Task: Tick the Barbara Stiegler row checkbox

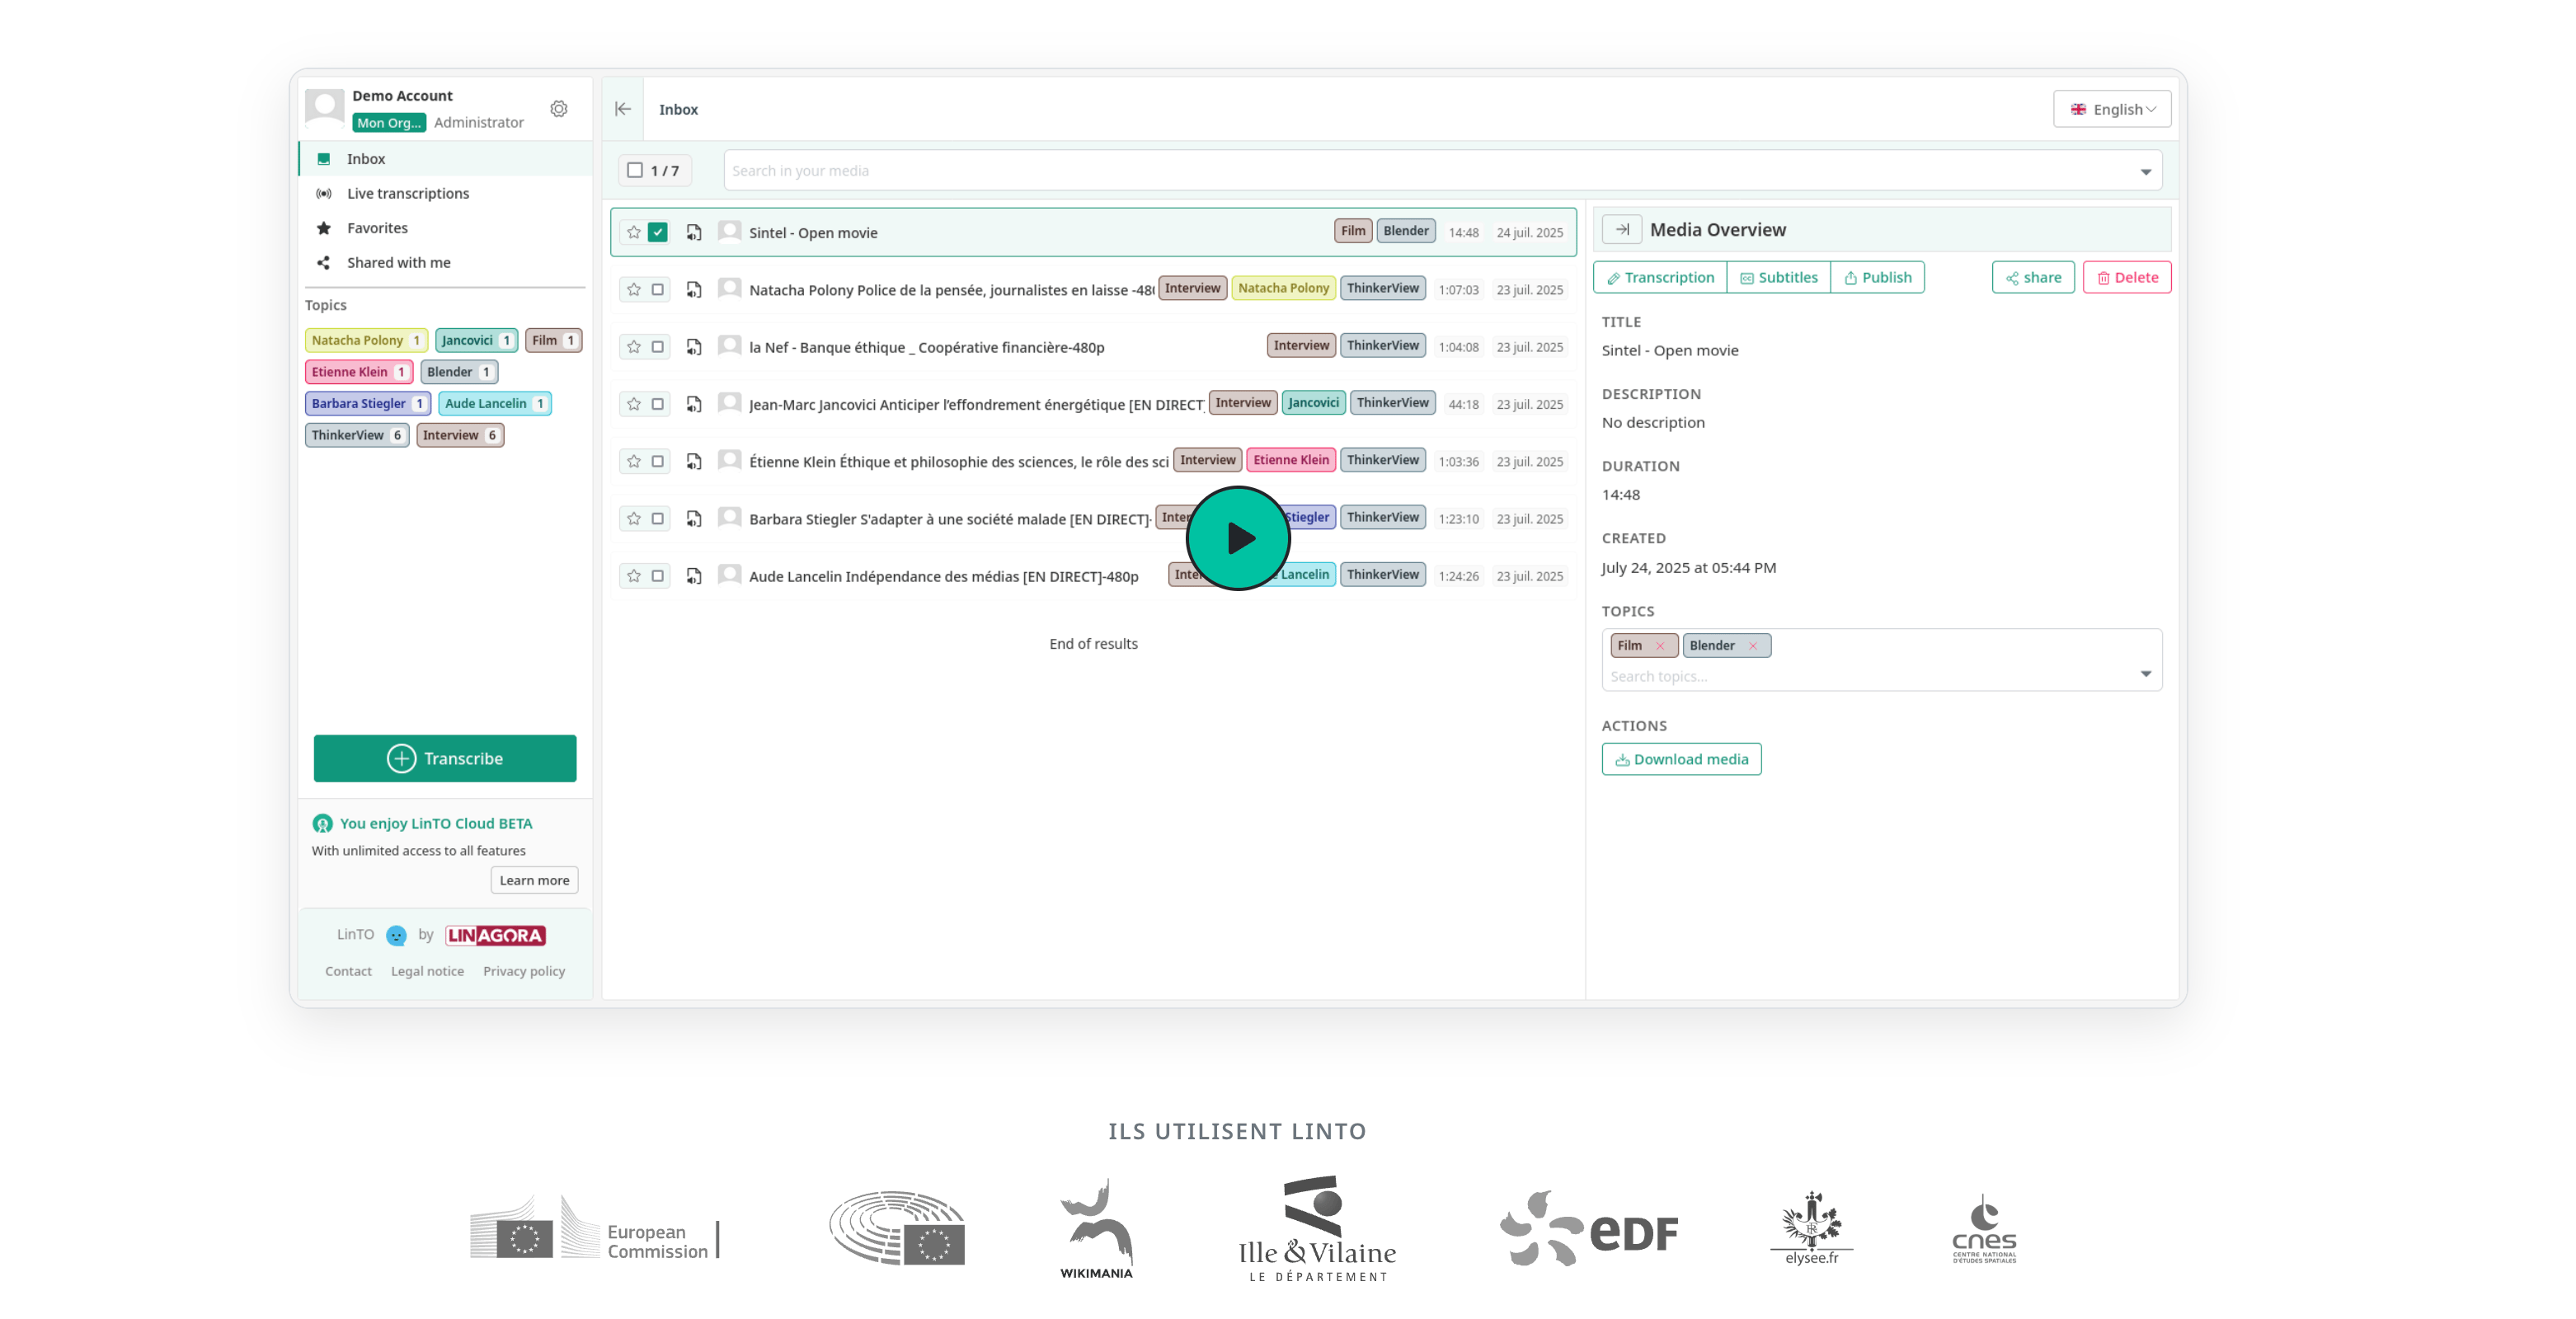Action: click(658, 518)
